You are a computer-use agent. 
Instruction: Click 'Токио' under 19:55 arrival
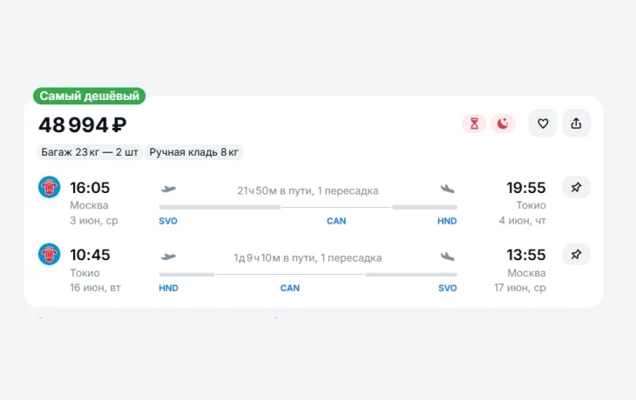coord(531,205)
